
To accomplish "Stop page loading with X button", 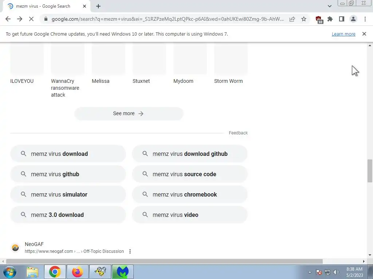I will 31,19.
